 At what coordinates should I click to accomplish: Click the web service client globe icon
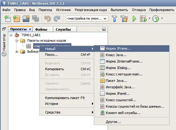coord(102,113)
